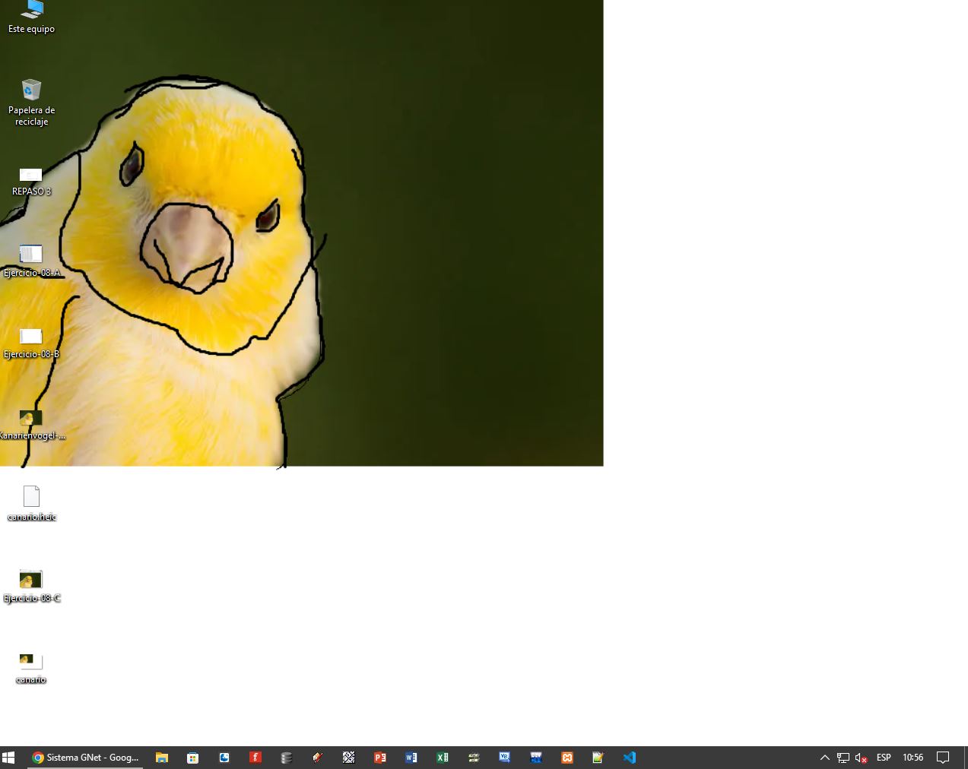Open Word from the taskbar
The height and width of the screenshot is (769, 968).
click(411, 758)
